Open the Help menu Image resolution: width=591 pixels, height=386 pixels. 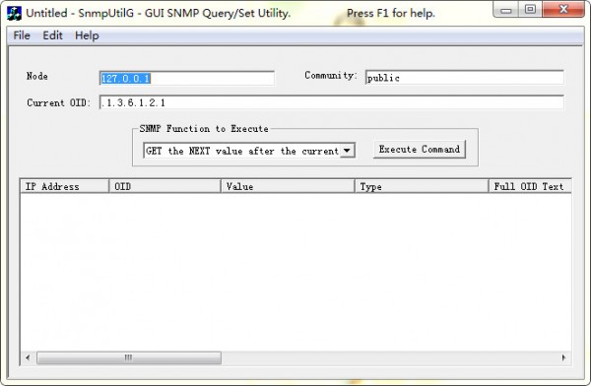click(87, 35)
